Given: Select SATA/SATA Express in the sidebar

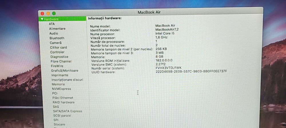Looking at the screenshot, I should [67, 111].
